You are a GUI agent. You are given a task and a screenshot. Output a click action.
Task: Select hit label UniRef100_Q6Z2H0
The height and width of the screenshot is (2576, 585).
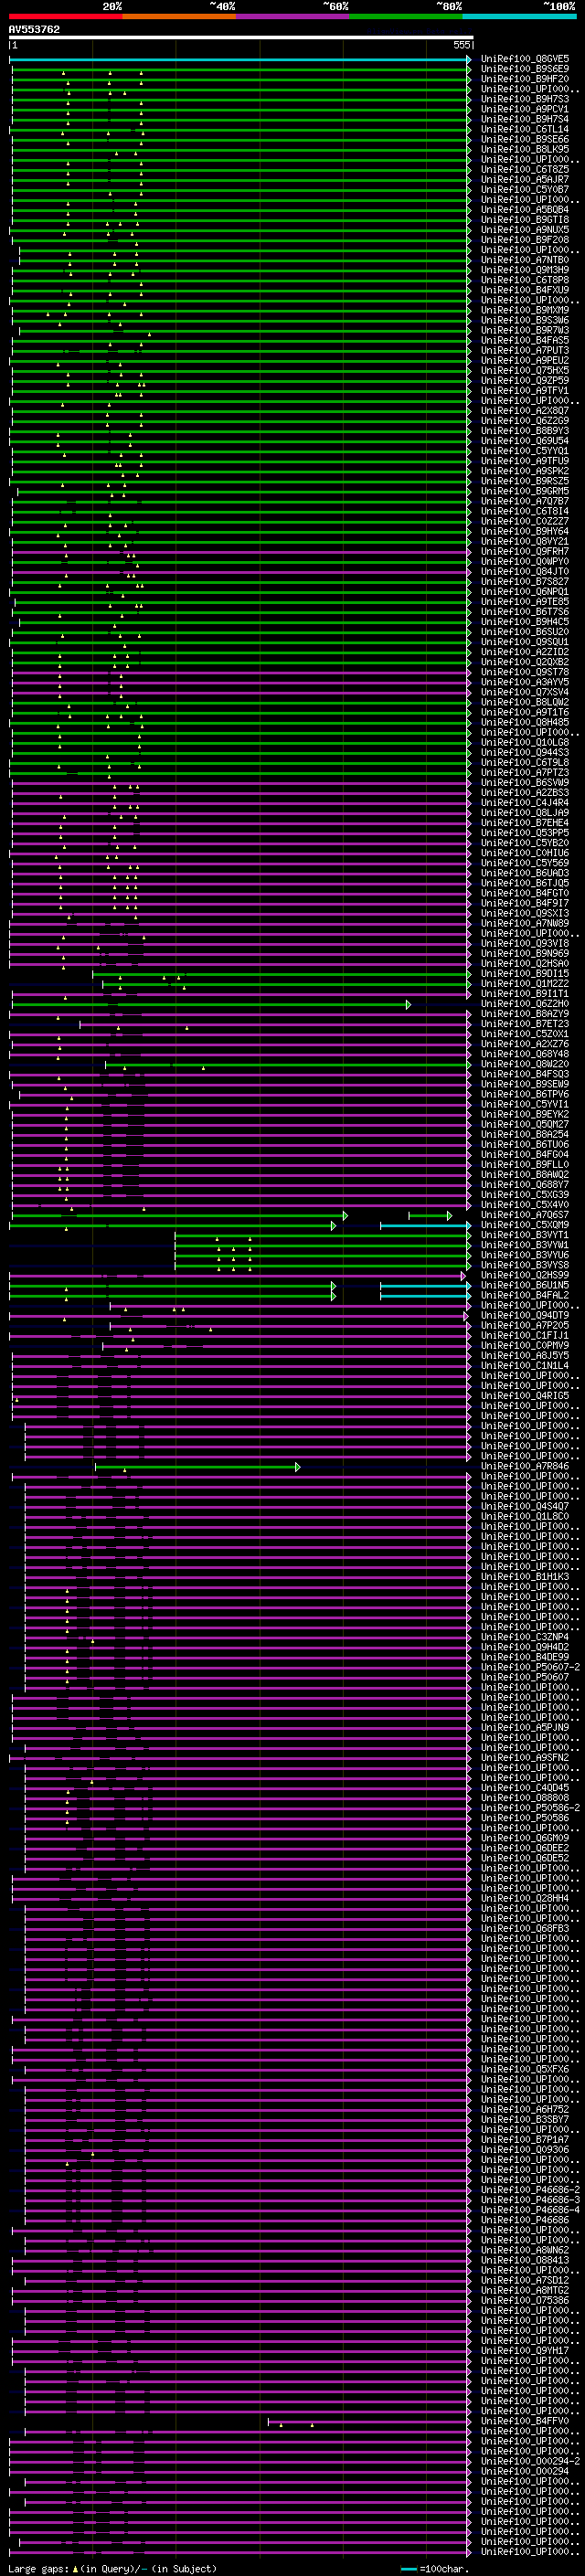[525, 1003]
